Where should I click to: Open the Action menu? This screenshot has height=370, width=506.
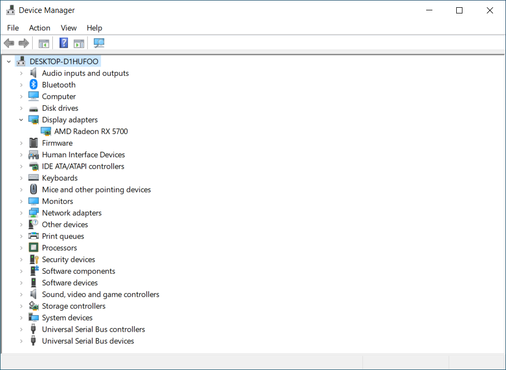click(39, 28)
